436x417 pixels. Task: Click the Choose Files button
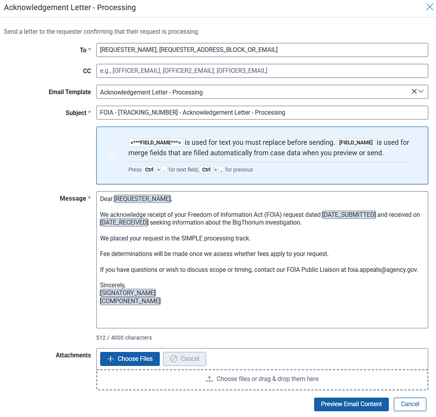pos(130,359)
